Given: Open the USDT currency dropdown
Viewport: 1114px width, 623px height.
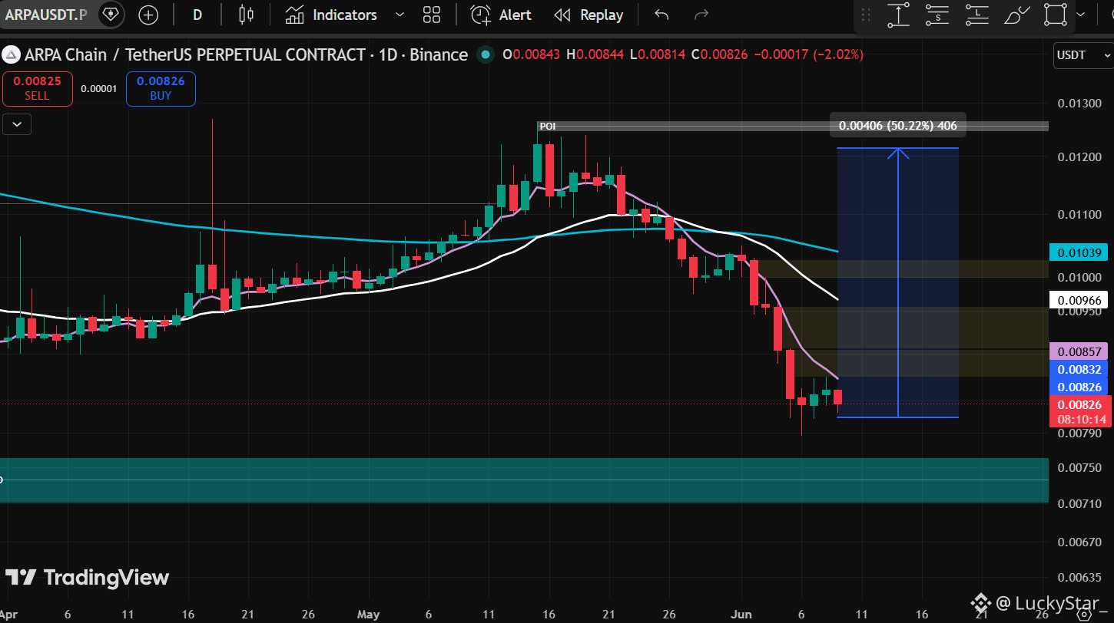Looking at the screenshot, I should pos(1083,55).
